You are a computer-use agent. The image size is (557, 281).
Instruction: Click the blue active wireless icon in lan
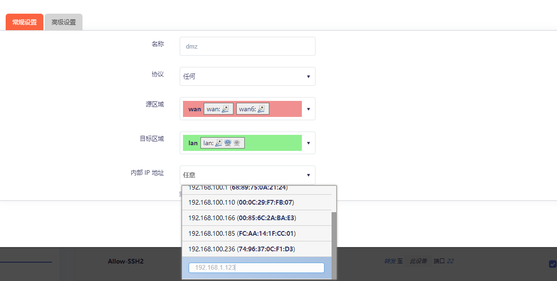point(228,143)
